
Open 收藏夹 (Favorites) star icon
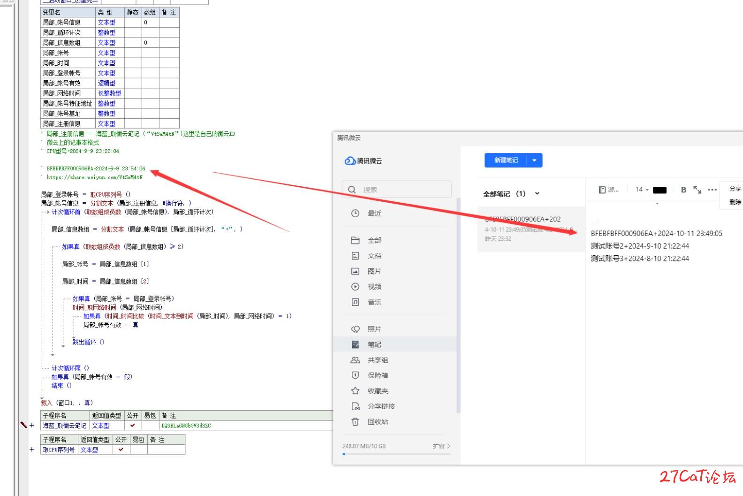click(355, 391)
